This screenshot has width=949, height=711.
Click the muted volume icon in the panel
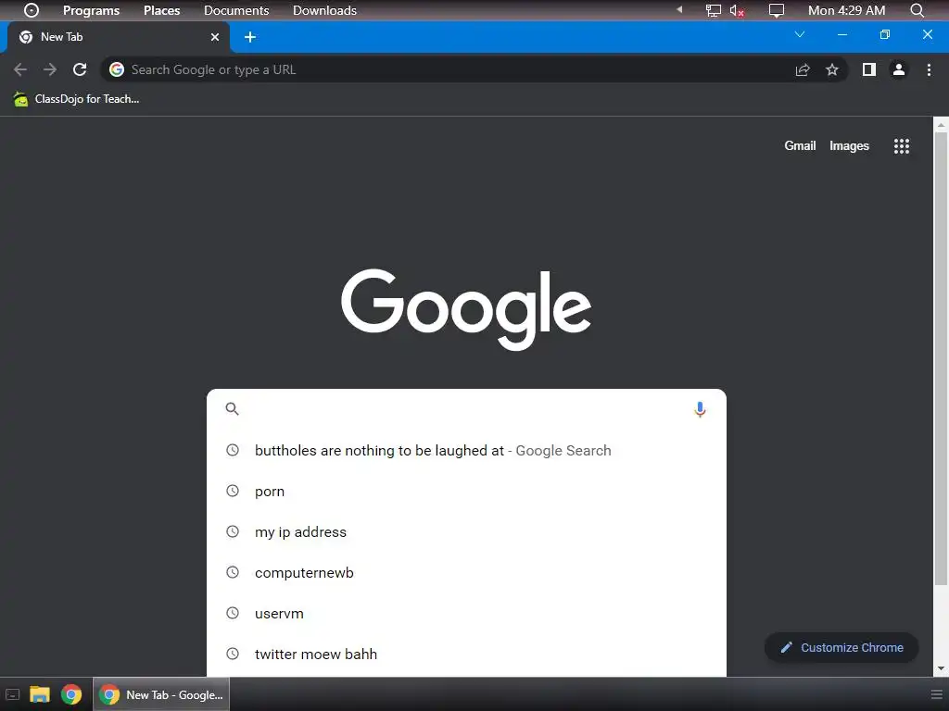737,10
